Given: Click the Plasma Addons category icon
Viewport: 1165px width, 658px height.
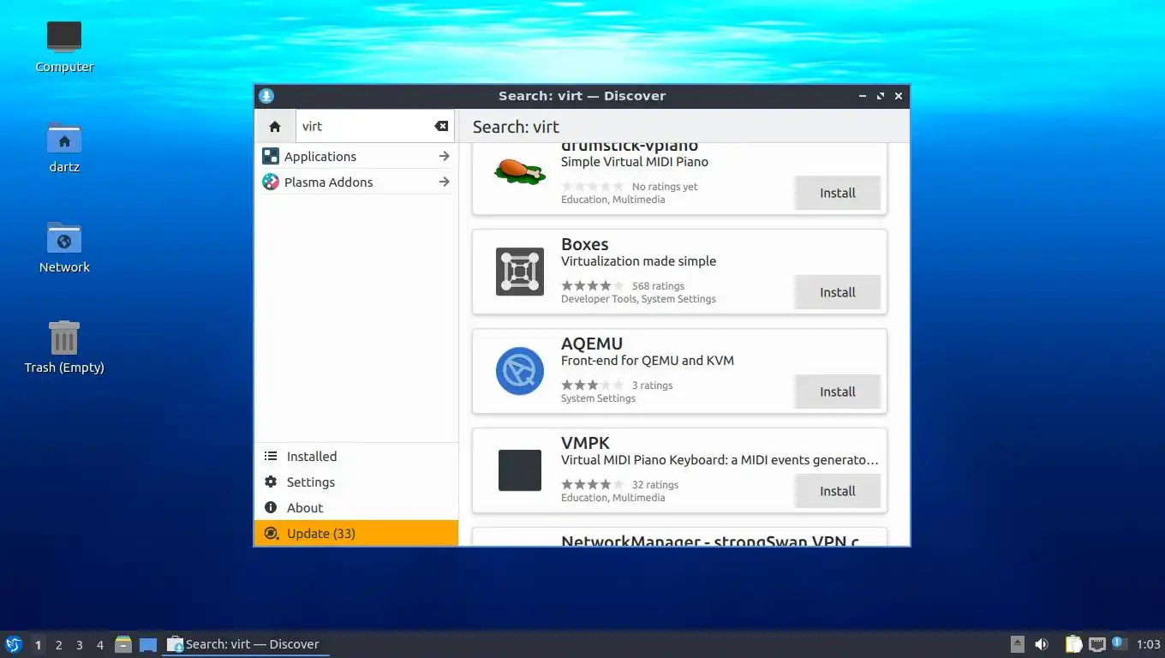Looking at the screenshot, I should (271, 182).
